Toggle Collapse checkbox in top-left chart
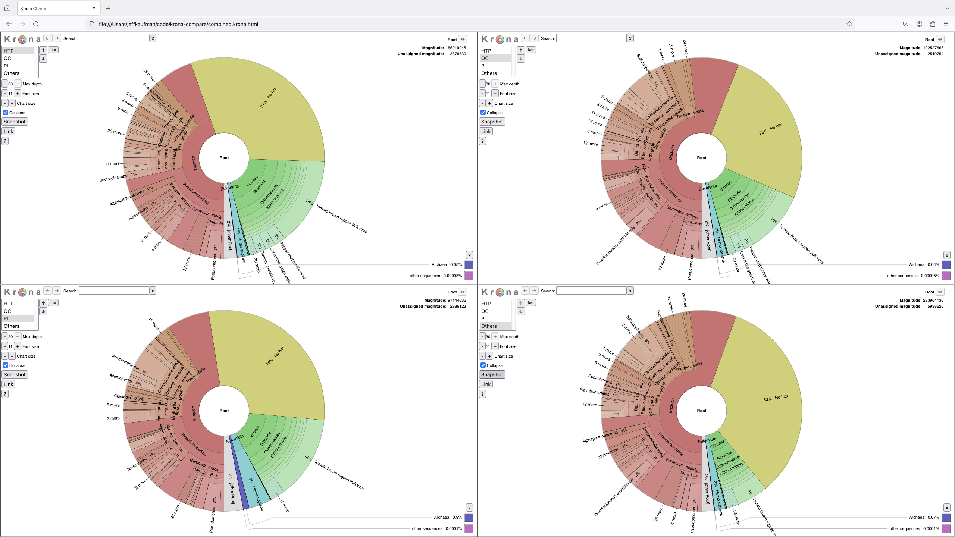The image size is (955, 537). [6, 113]
